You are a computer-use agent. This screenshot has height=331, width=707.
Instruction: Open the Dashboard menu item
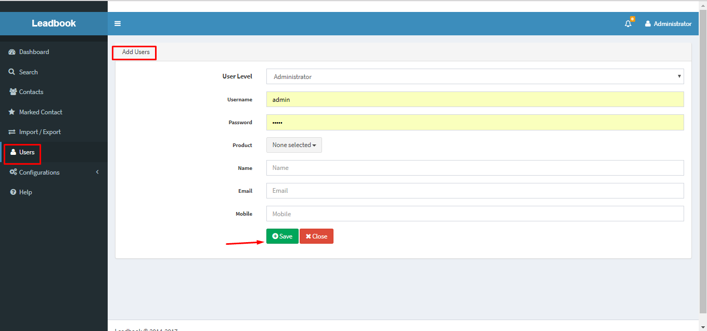coord(54,52)
